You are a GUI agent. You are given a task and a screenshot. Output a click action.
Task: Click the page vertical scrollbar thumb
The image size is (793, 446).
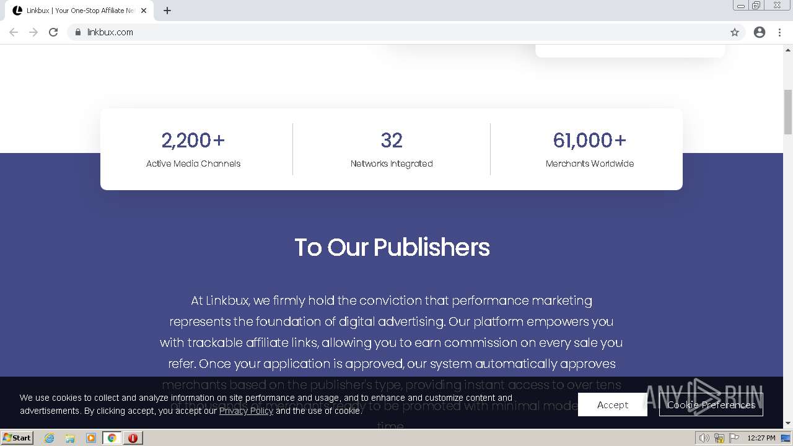[x=788, y=111]
